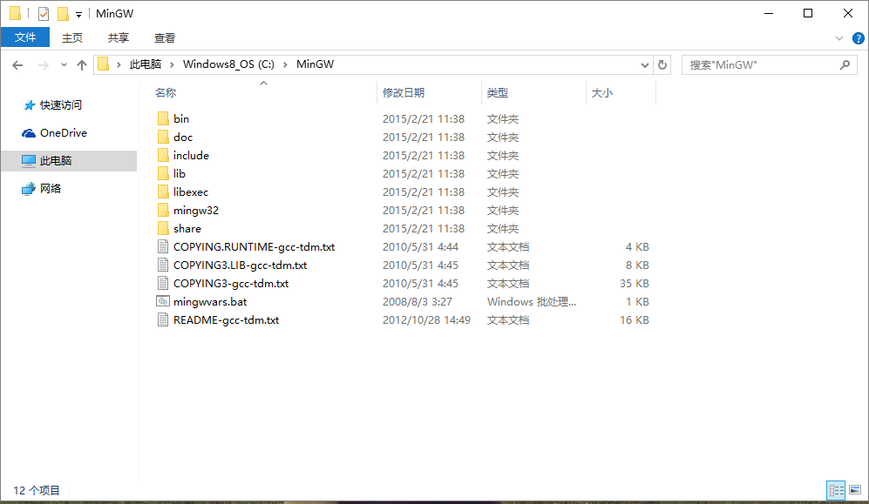Switch to the 共享 ribbon tab
The height and width of the screenshot is (504, 869).
pyautogui.click(x=118, y=37)
